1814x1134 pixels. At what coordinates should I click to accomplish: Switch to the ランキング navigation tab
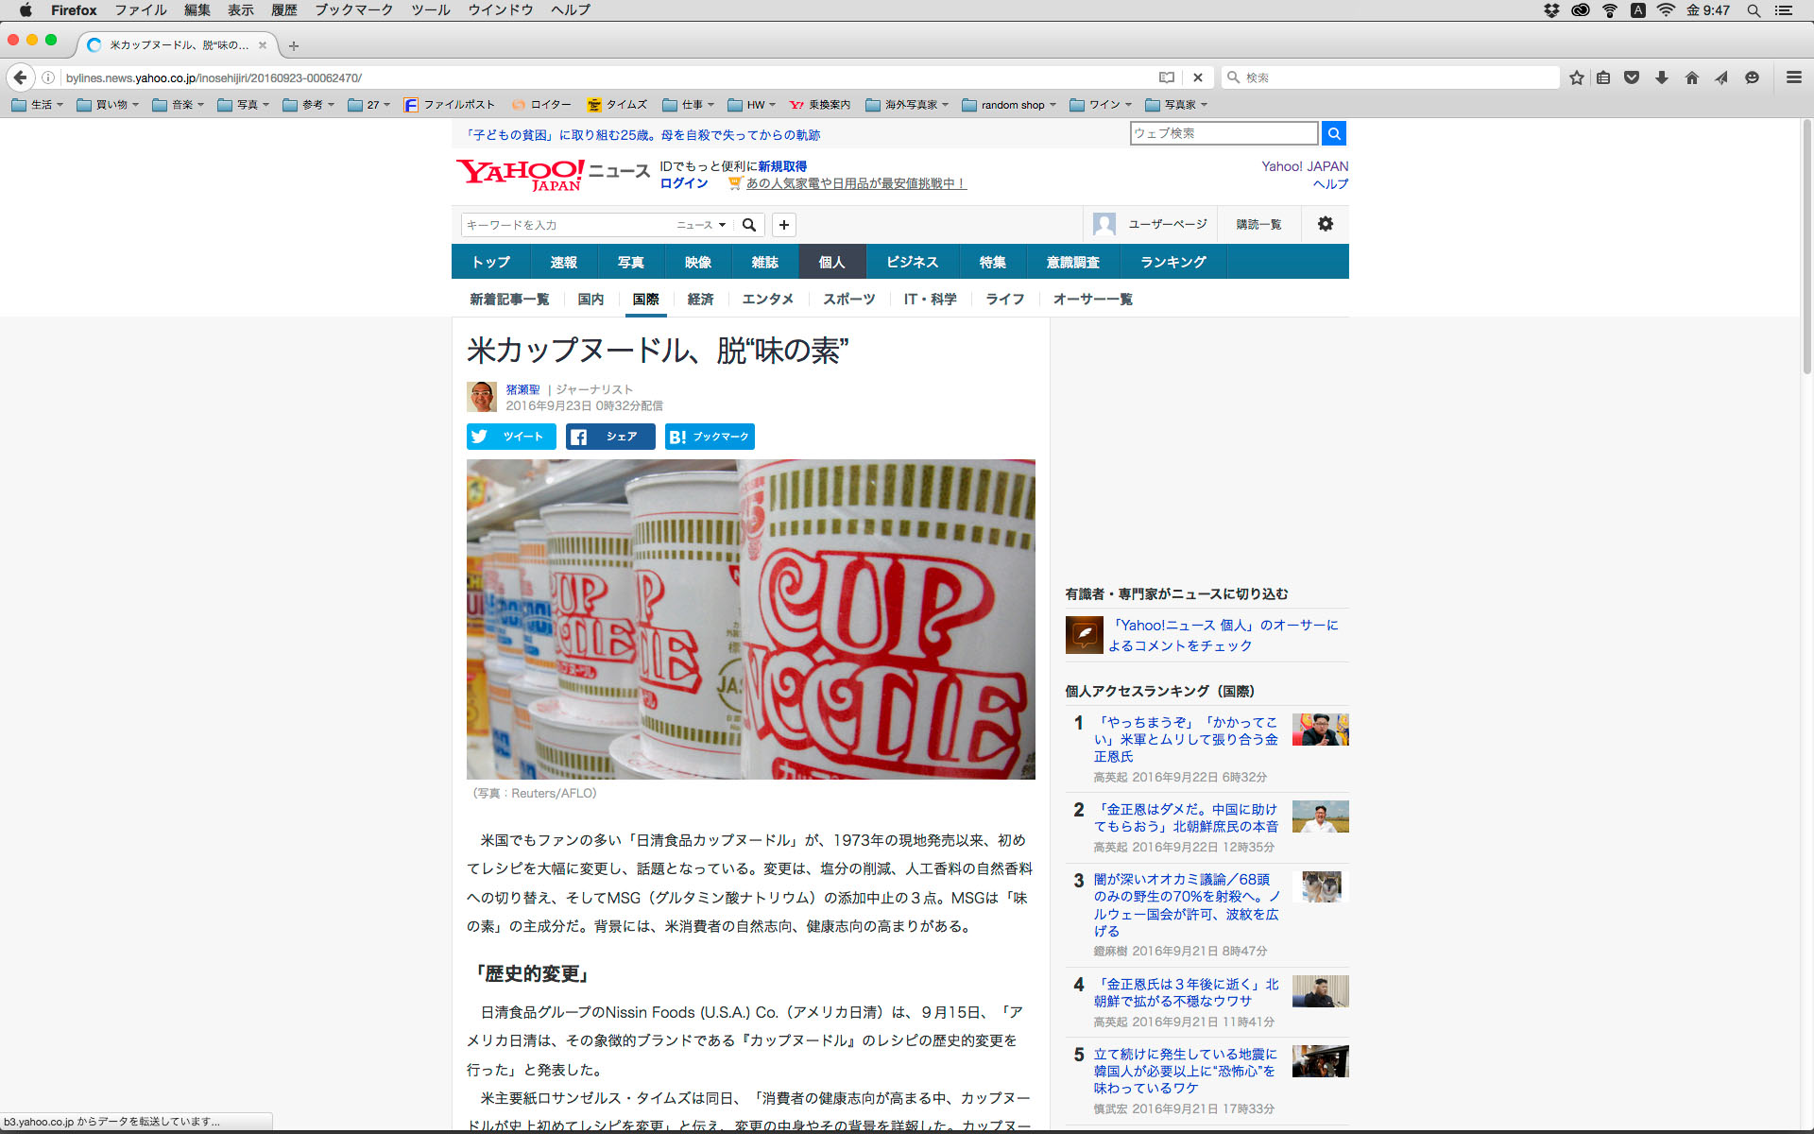click(x=1172, y=262)
